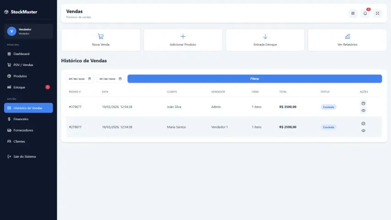Viewport: 391px width, 220px height.
Task: Open Estoque in the sidebar
Action: coord(19,87)
